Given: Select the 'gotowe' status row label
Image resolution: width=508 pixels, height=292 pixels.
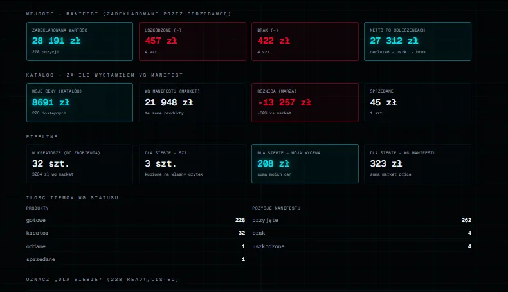Looking at the screenshot, I should pos(35,220).
